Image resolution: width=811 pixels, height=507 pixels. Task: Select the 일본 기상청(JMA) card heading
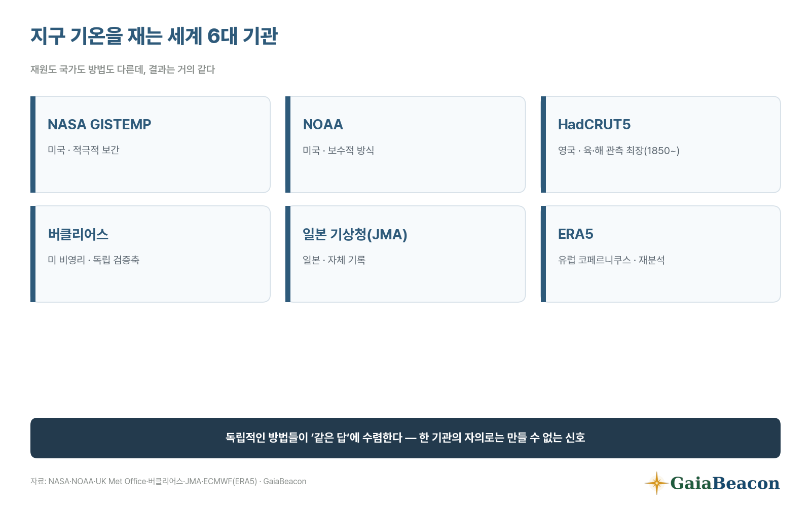(355, 234)
